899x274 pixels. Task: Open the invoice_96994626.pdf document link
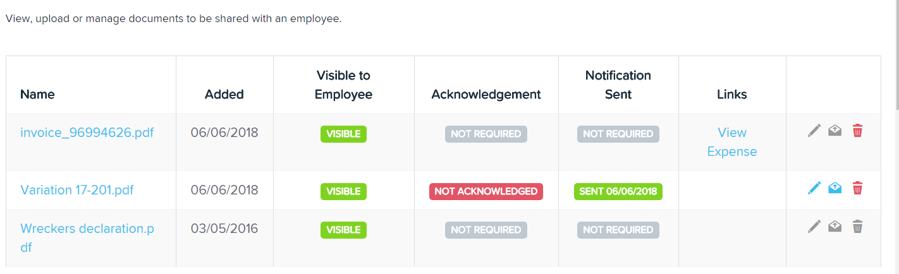click(x=87, y=133)
